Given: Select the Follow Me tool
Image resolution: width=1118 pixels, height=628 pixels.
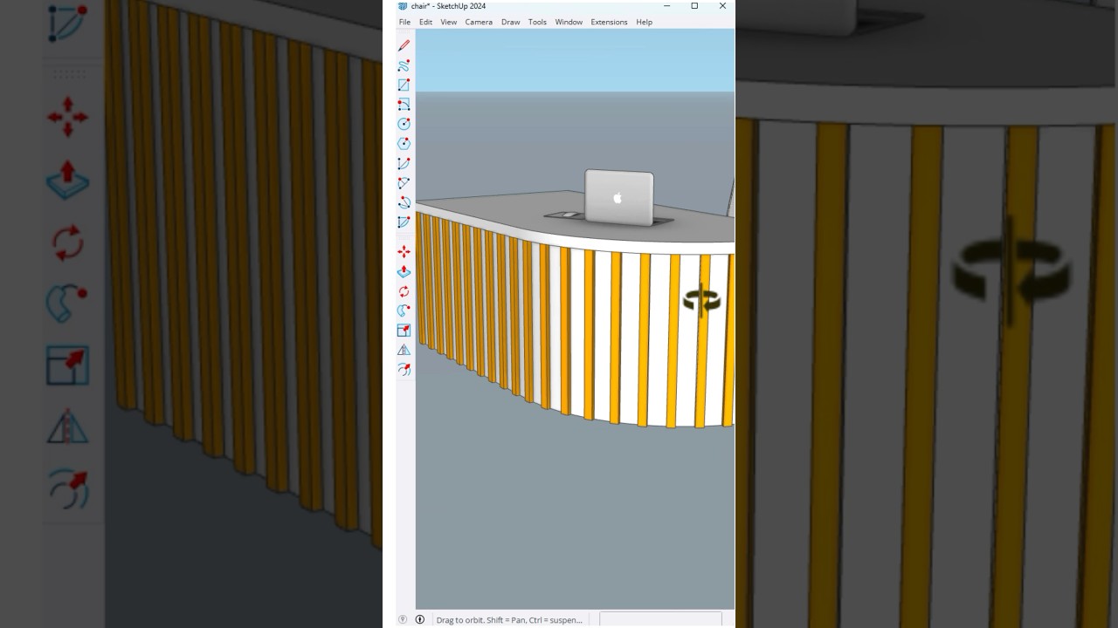Looking at the screenshot, I should pyautogui.click(x=404, y=311).
